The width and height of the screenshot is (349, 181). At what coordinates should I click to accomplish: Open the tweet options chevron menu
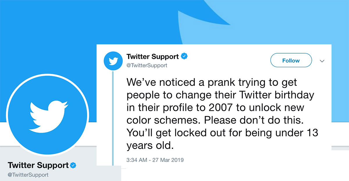(322, 61)
